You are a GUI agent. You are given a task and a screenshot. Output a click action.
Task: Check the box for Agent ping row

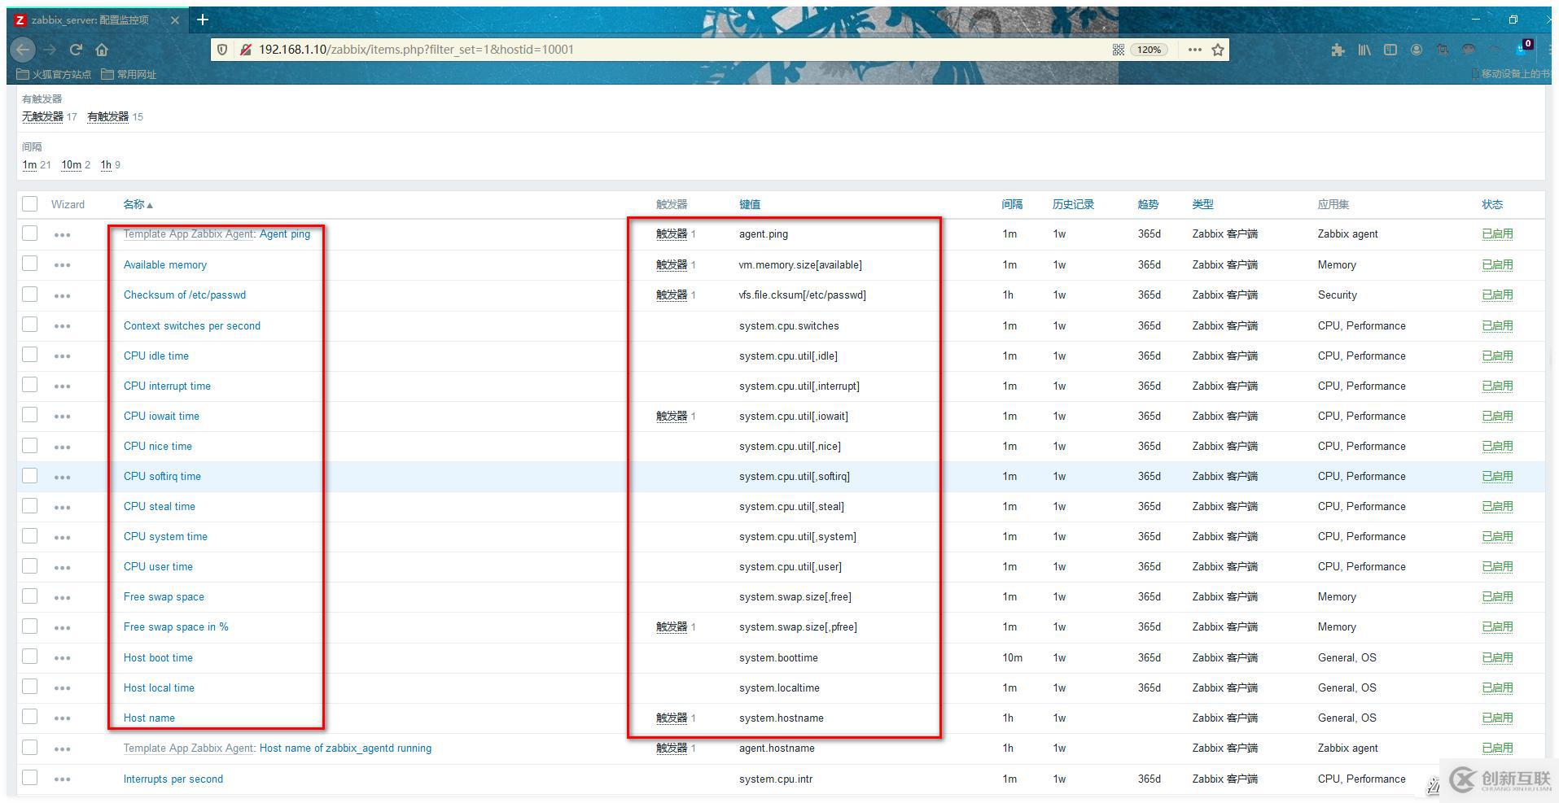[30, 233]
